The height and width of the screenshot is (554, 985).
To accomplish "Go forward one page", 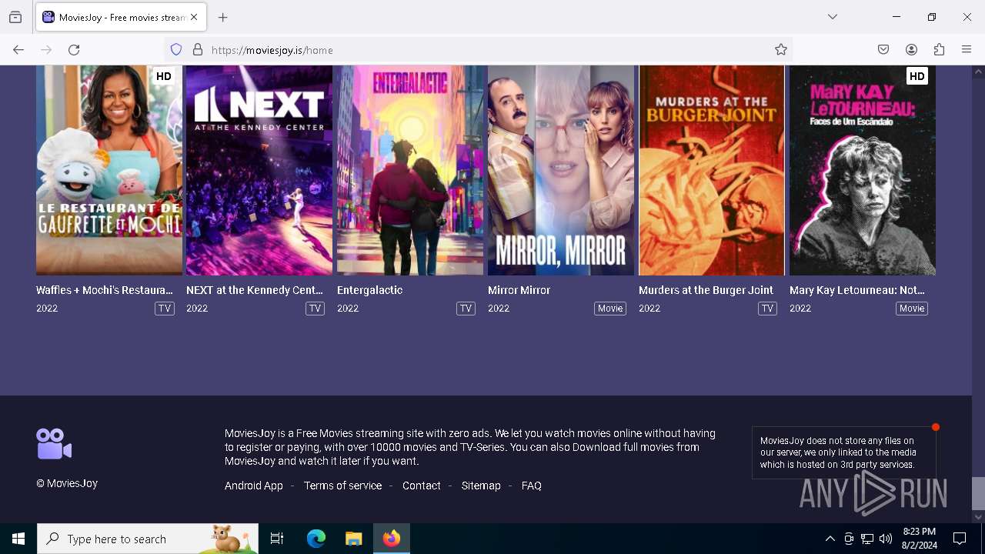I will pyautogui.click(x=46, y=50).
